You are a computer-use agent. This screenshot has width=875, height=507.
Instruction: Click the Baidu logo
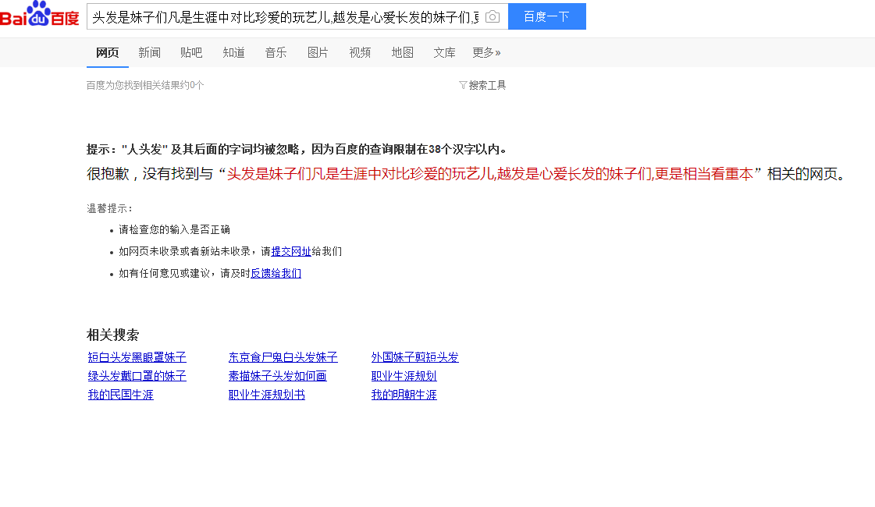click(x=40, y=16)
